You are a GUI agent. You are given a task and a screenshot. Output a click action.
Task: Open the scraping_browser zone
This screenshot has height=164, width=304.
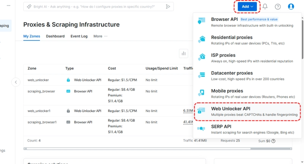[x=41, y=91]
